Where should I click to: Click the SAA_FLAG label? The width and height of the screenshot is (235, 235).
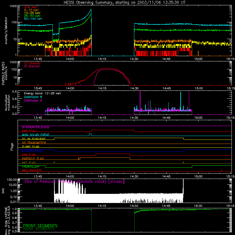pyautogui.click(x=29, y=155)
